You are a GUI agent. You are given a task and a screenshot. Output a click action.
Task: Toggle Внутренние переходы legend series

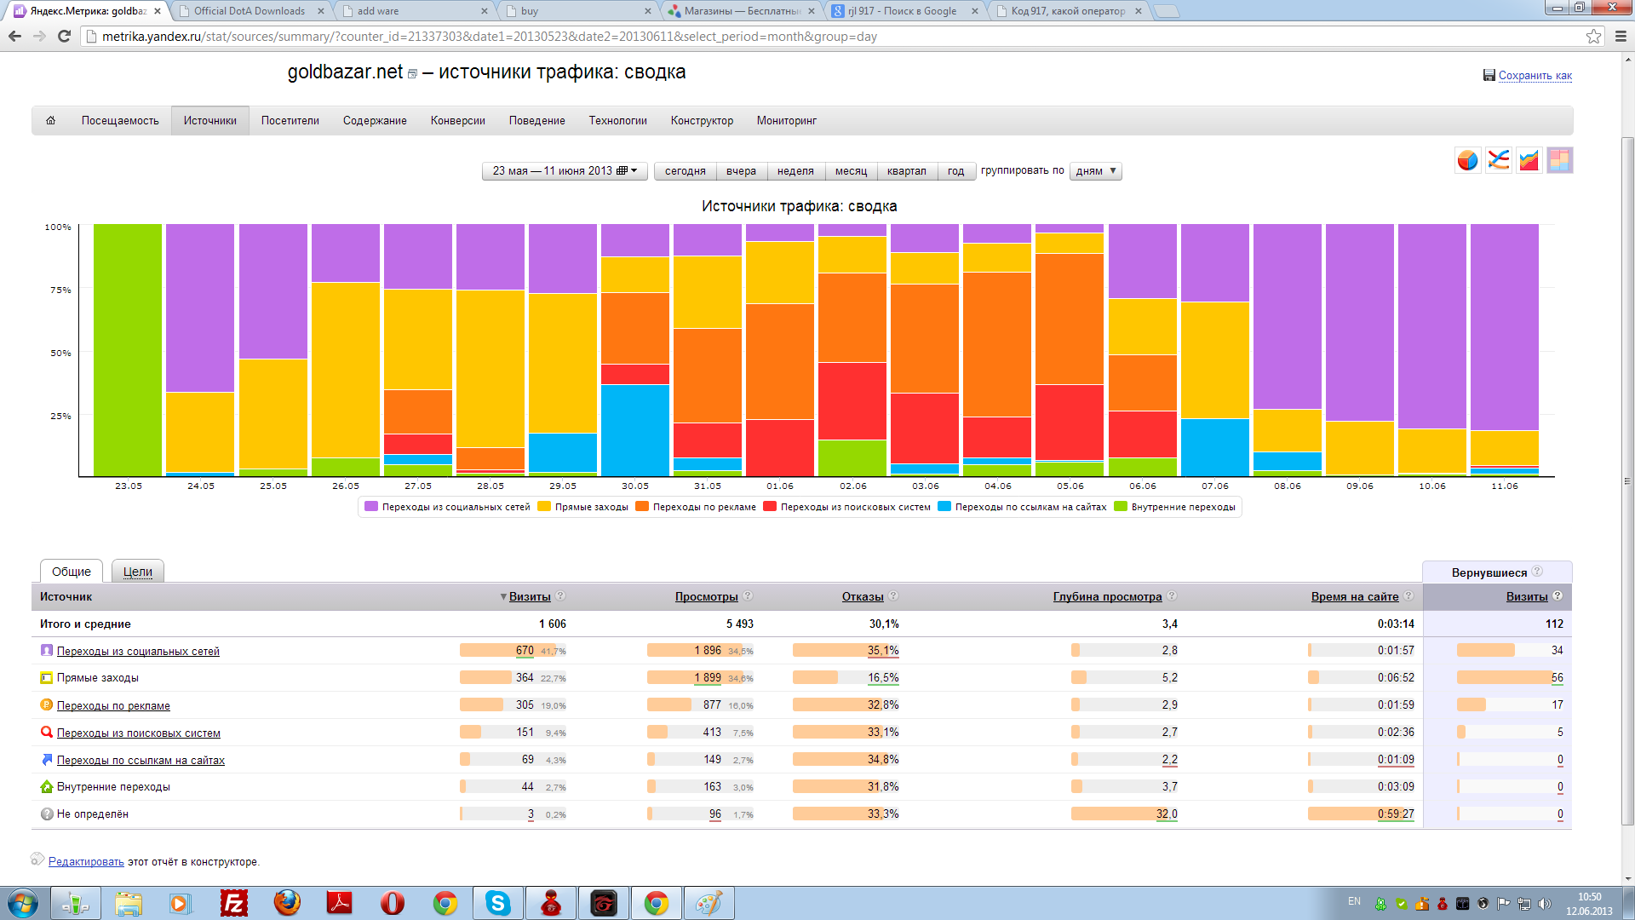pos(1182,507)
